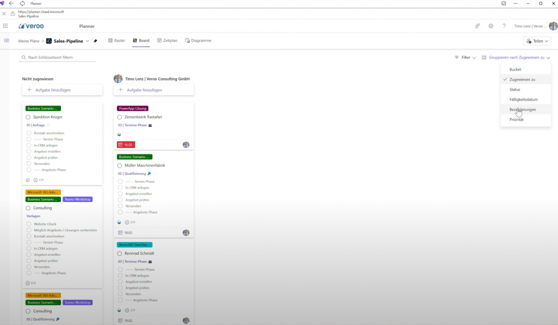Click 'Vorlagen' bucket text on Consulting card
The width and height of the screenshot is (558, 325).
33,216
